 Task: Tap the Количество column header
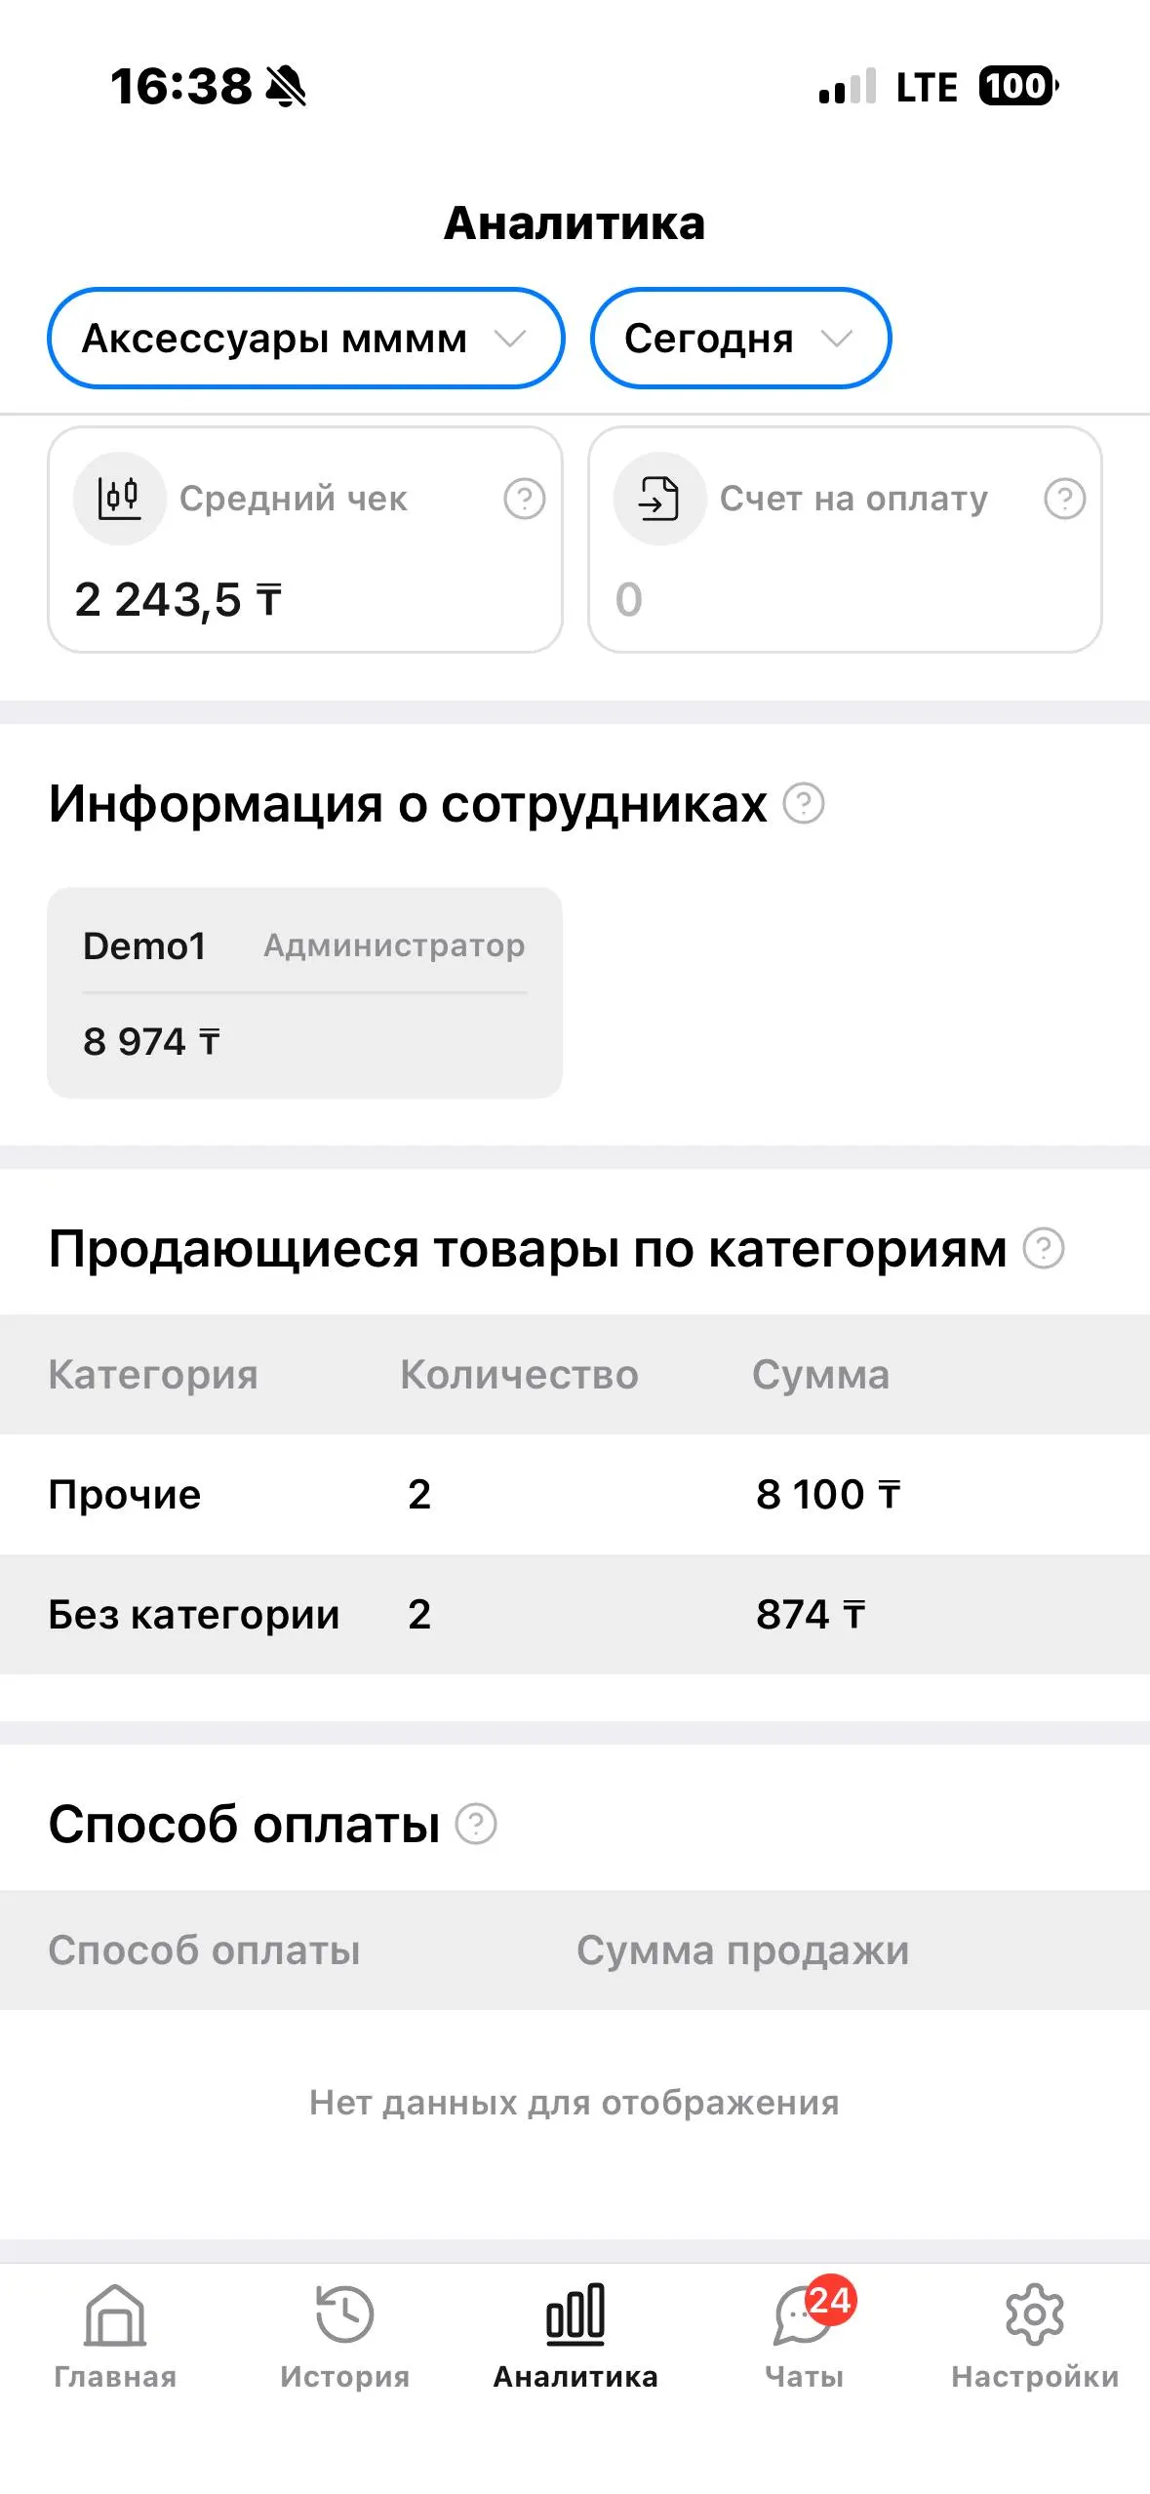click(519, 1374)
